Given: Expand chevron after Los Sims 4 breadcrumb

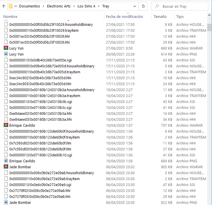Looking at the screenshot, I should tap(99, 6).
